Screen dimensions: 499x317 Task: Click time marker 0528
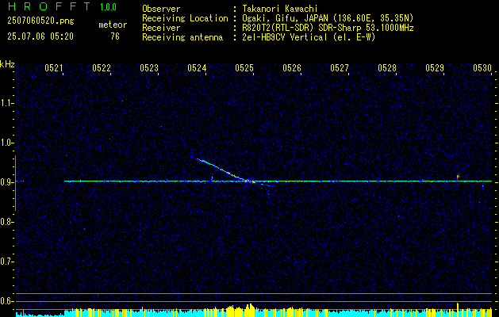tap(387, 67)
